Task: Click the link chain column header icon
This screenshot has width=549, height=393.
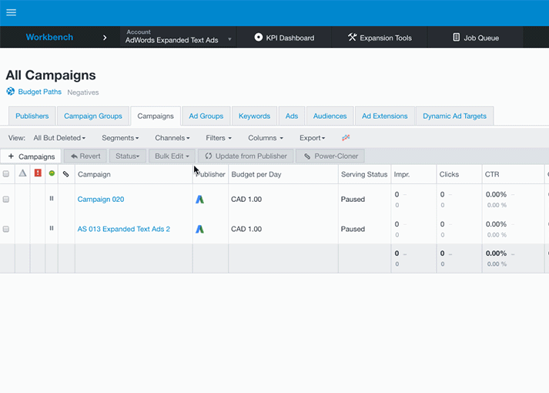Action: point(66,174)
